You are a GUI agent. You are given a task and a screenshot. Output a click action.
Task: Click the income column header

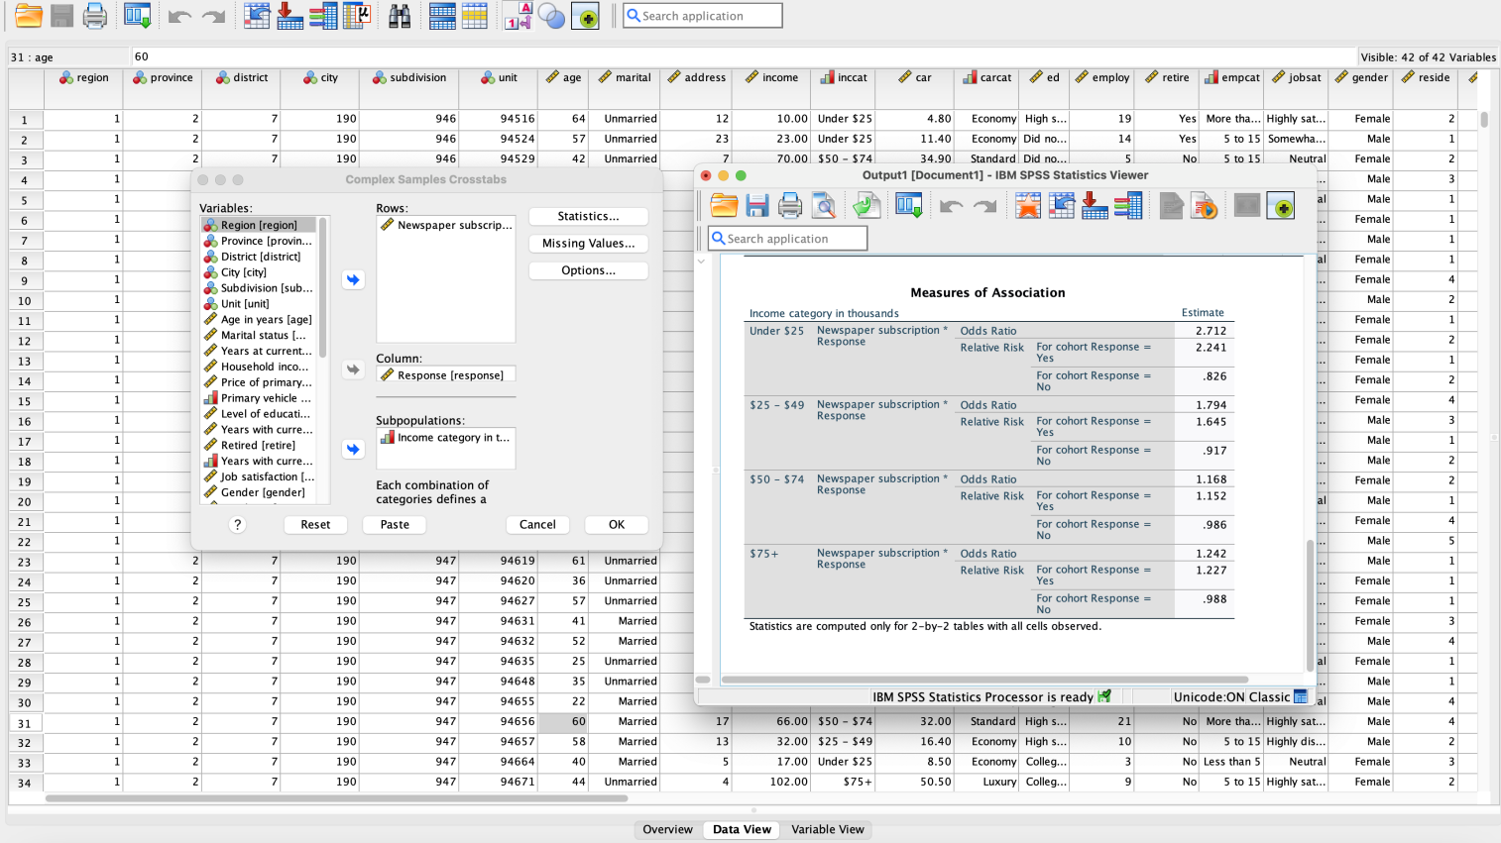click(x=770, y=77)
